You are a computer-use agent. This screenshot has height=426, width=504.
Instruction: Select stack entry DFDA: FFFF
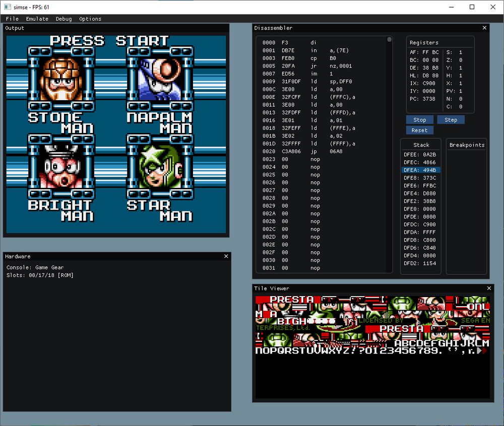420,232
